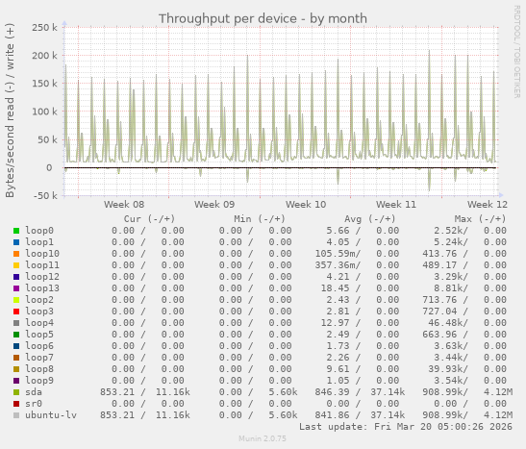The height and width of the screenshot is (449, 526).
Task: Click the sr0 dark red legend swatch
Action: coord(16,404)
